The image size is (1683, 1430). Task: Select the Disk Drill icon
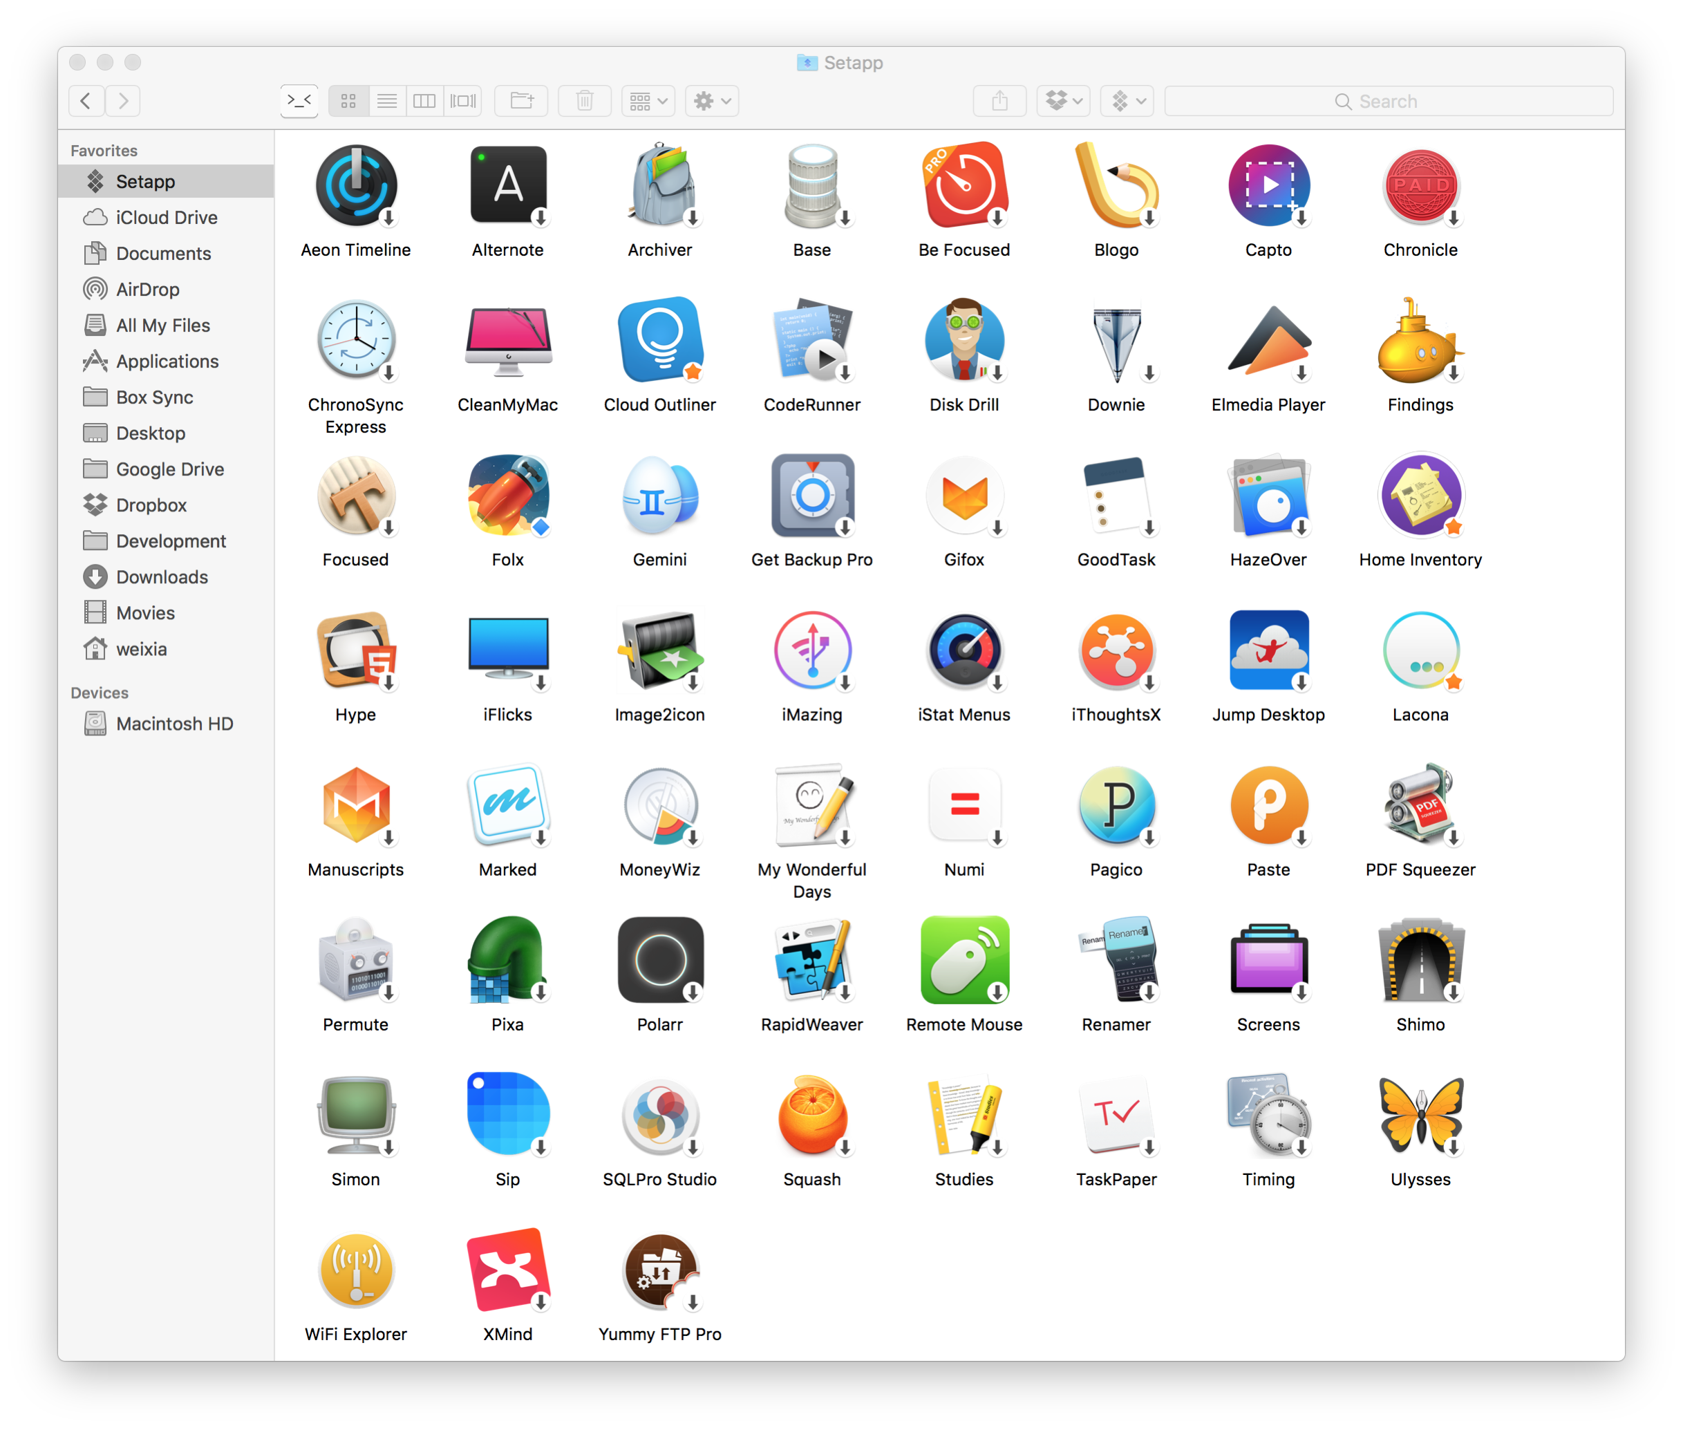click(x=964, y=341)
